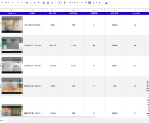149x123 pixels.
Task: Select the third row gray-toned thumbnail
Action: coord(12,65)
